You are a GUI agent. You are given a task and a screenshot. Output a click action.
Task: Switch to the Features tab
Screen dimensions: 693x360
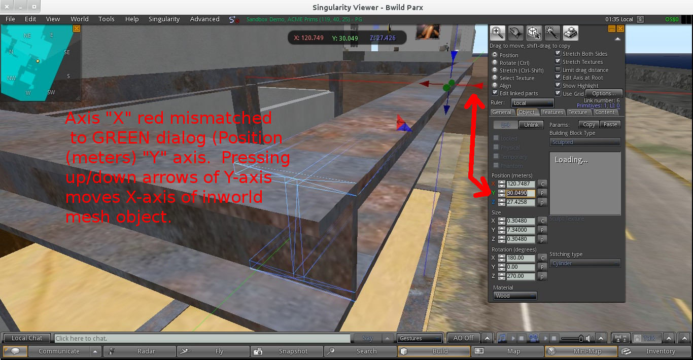point(552,112)
